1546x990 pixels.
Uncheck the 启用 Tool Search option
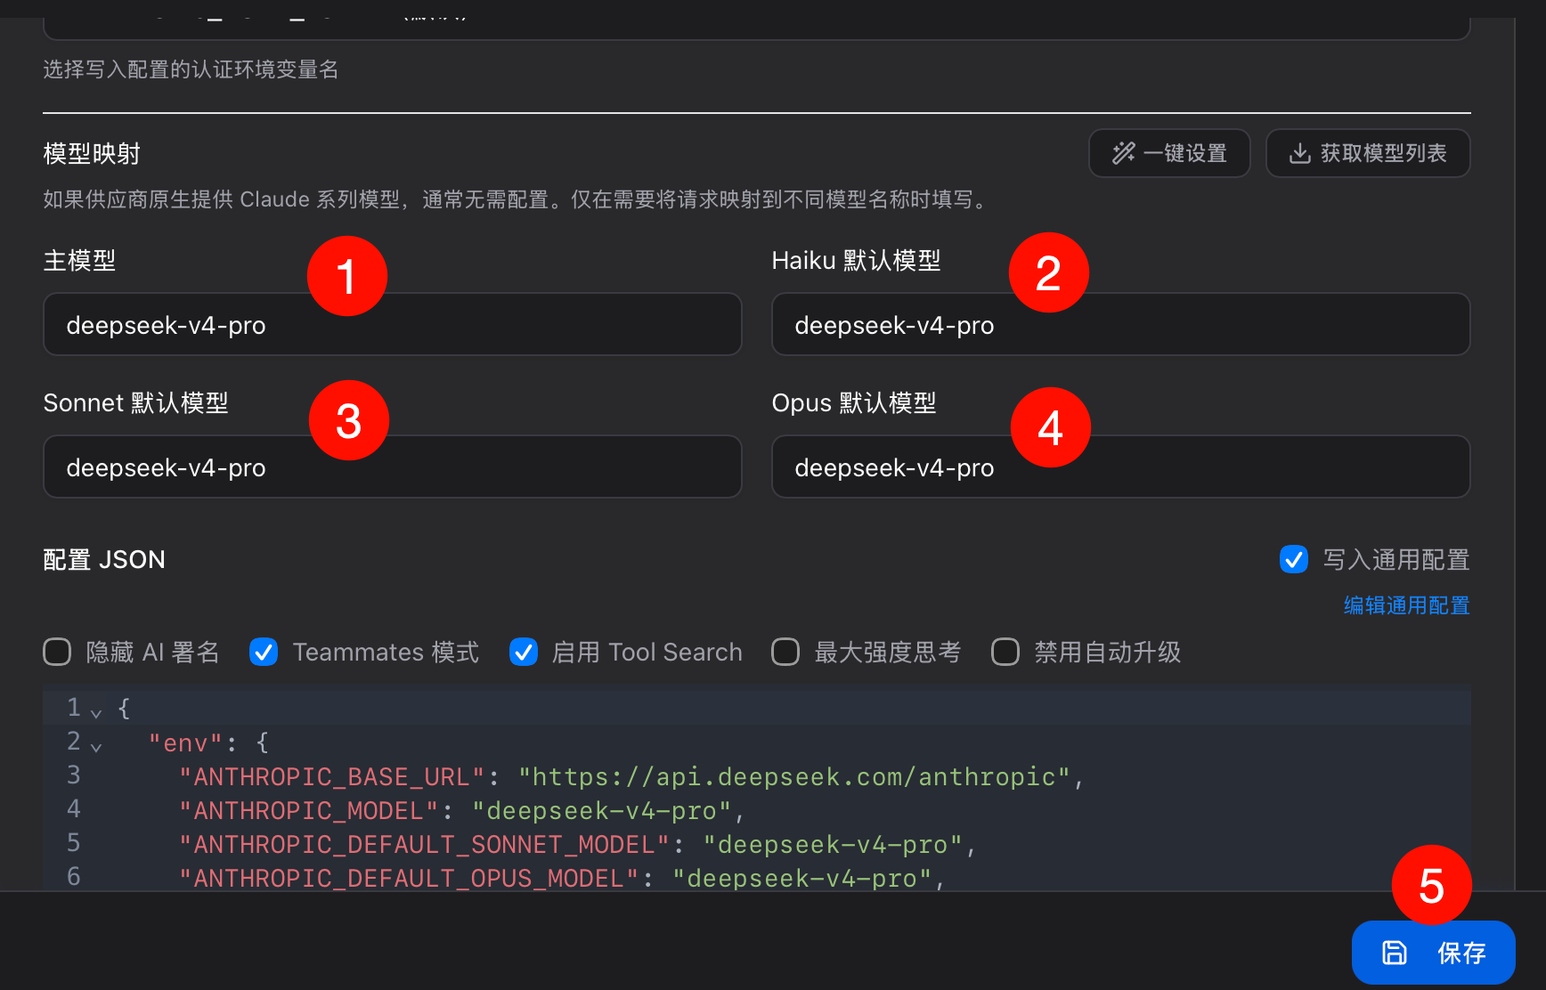[524, 652]
